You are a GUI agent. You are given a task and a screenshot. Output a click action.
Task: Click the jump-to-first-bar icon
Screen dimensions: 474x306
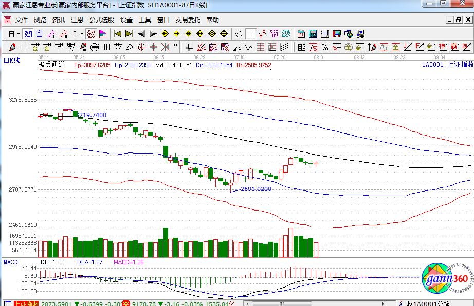(117, 34)
